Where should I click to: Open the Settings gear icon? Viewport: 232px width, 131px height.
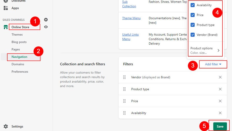point(6,126)
